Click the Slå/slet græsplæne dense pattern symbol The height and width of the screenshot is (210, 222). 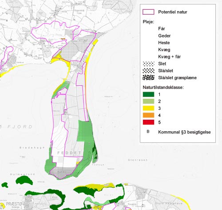pos(149,77)
